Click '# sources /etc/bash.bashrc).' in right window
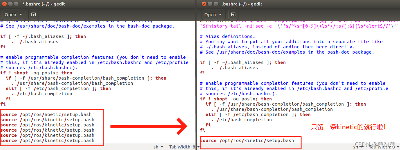 (239, 94)
